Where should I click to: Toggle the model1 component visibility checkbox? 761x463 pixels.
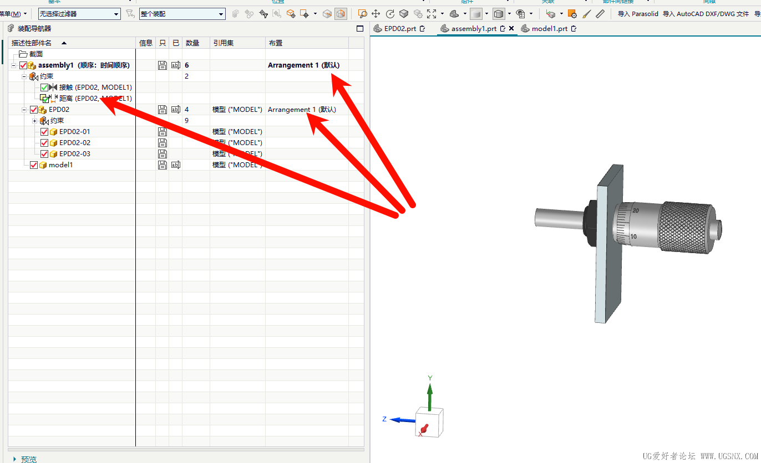click(34, 165)
